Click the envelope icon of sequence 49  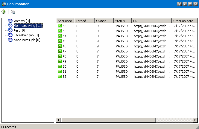pyautogui.click(x=60, y=61)
